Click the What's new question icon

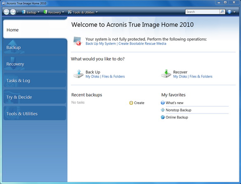pyautogui.click(x=163, y=103)
